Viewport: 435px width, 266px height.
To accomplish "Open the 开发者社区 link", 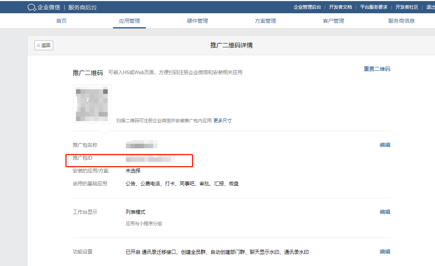I will click(407, 7).
